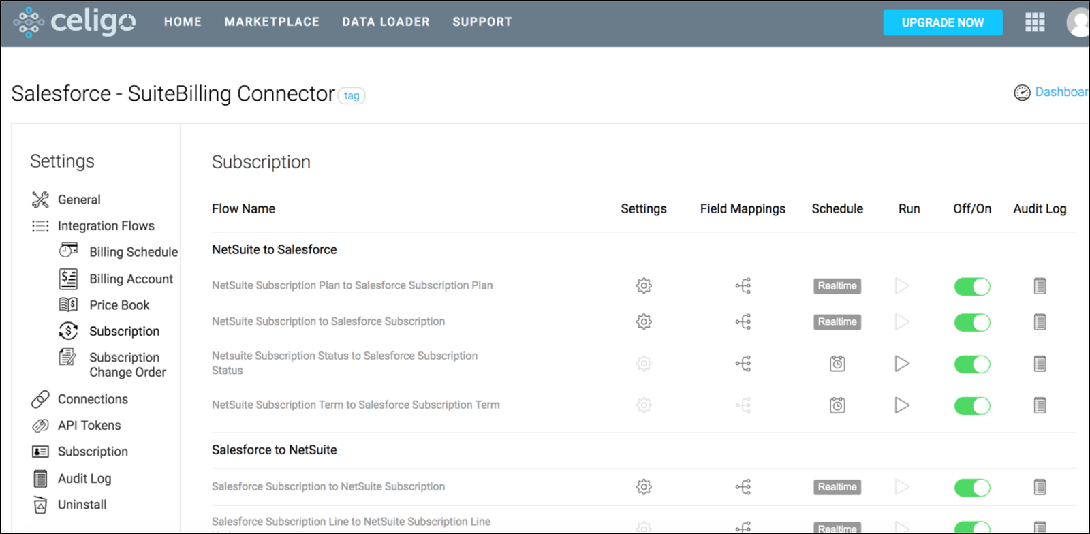Toggle off Salesforce Subscription to NetSuite Subscription flow
1090x534 pixels.
[972, 488]
